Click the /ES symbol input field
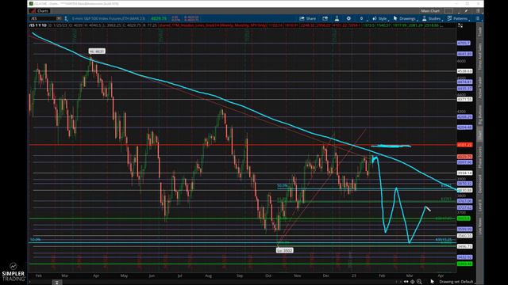Screen dimensions: 508x285 [x=43, y=18]
